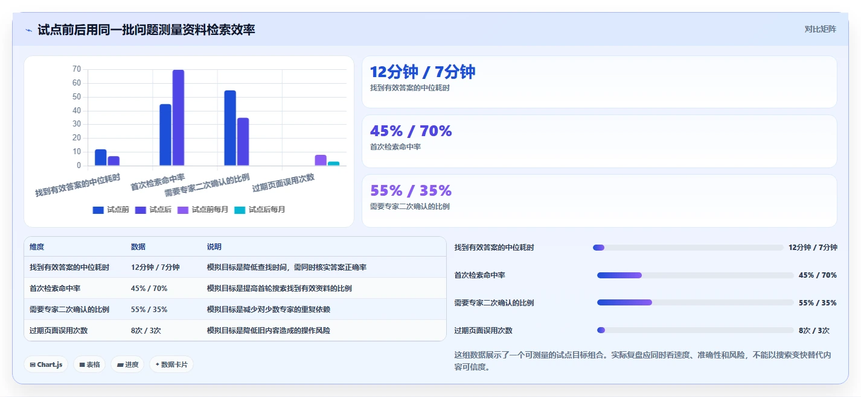861x397 pixels.
Task: Click the 数据卡片 tag button
Action: [171, 364]
